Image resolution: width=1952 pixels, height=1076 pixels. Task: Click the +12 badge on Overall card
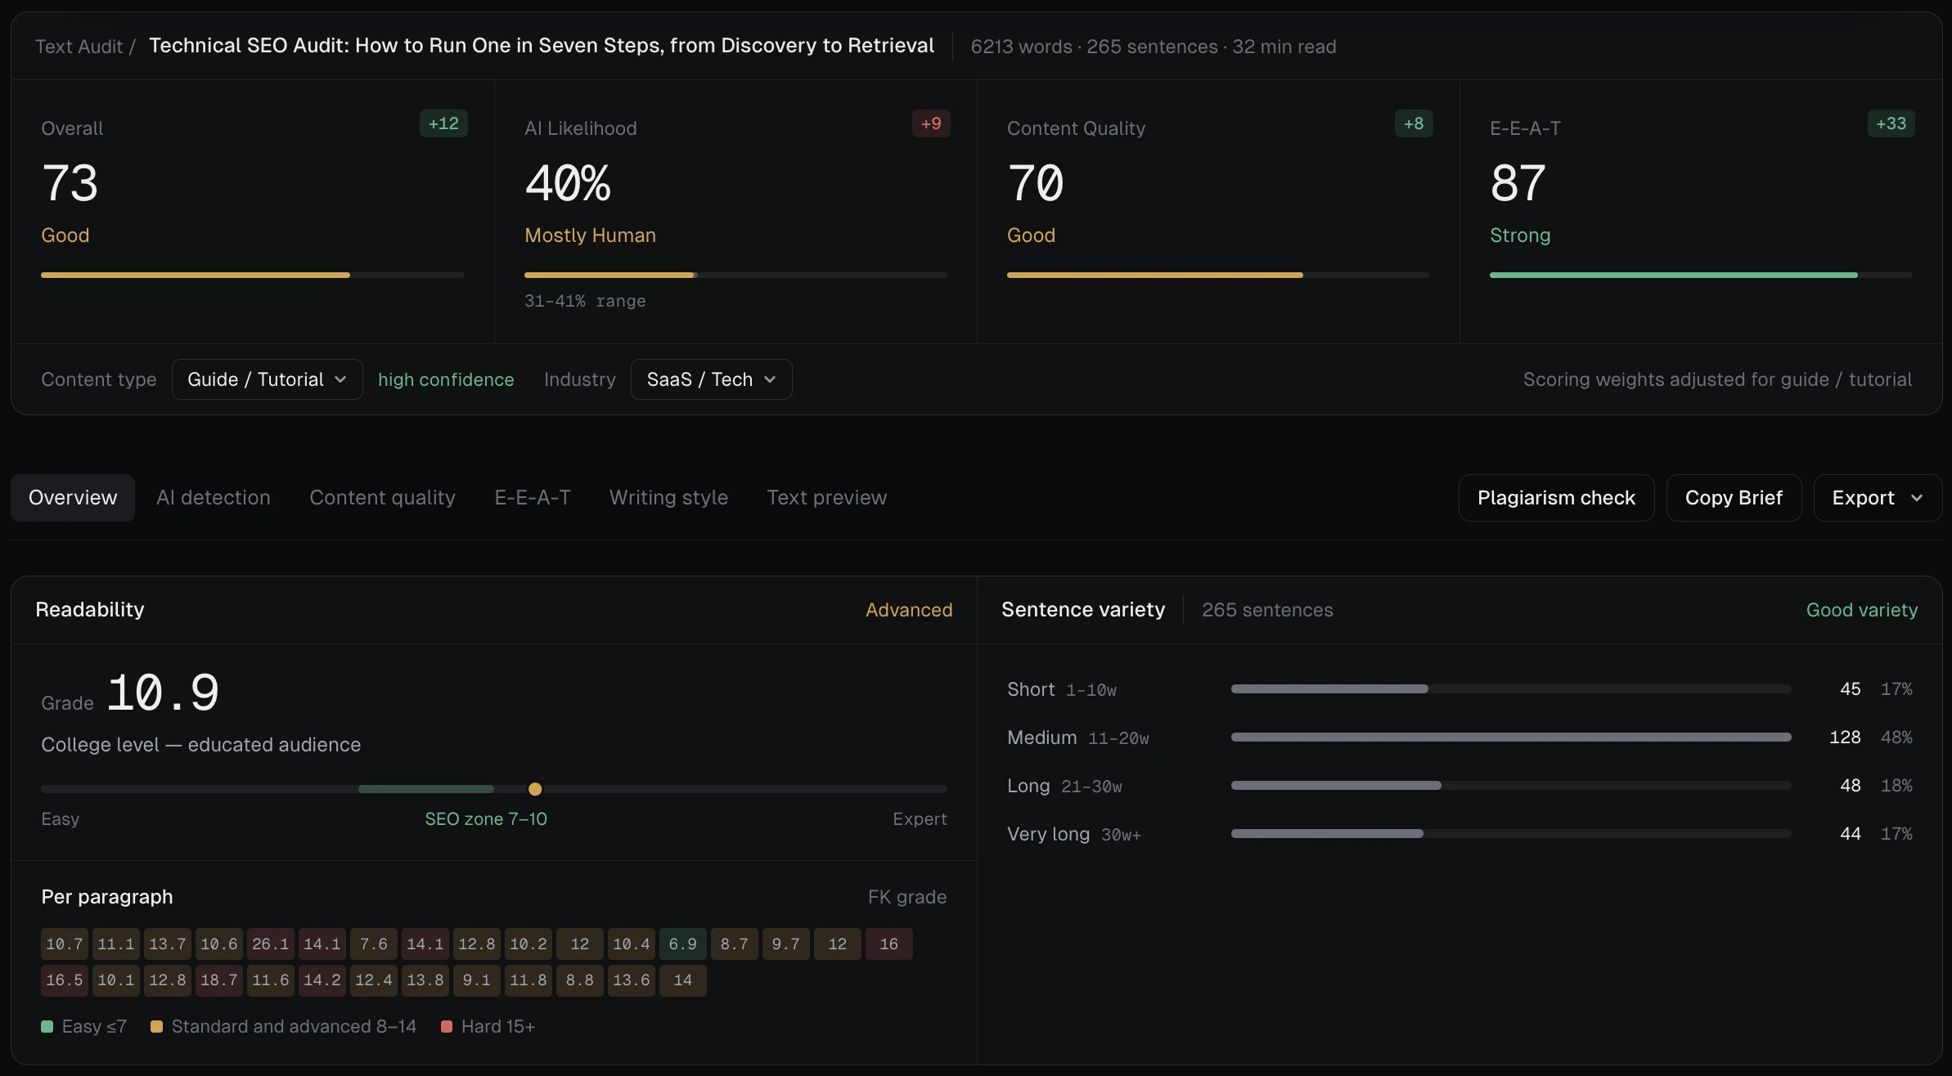pyautogui.click(x=443, y=123)
